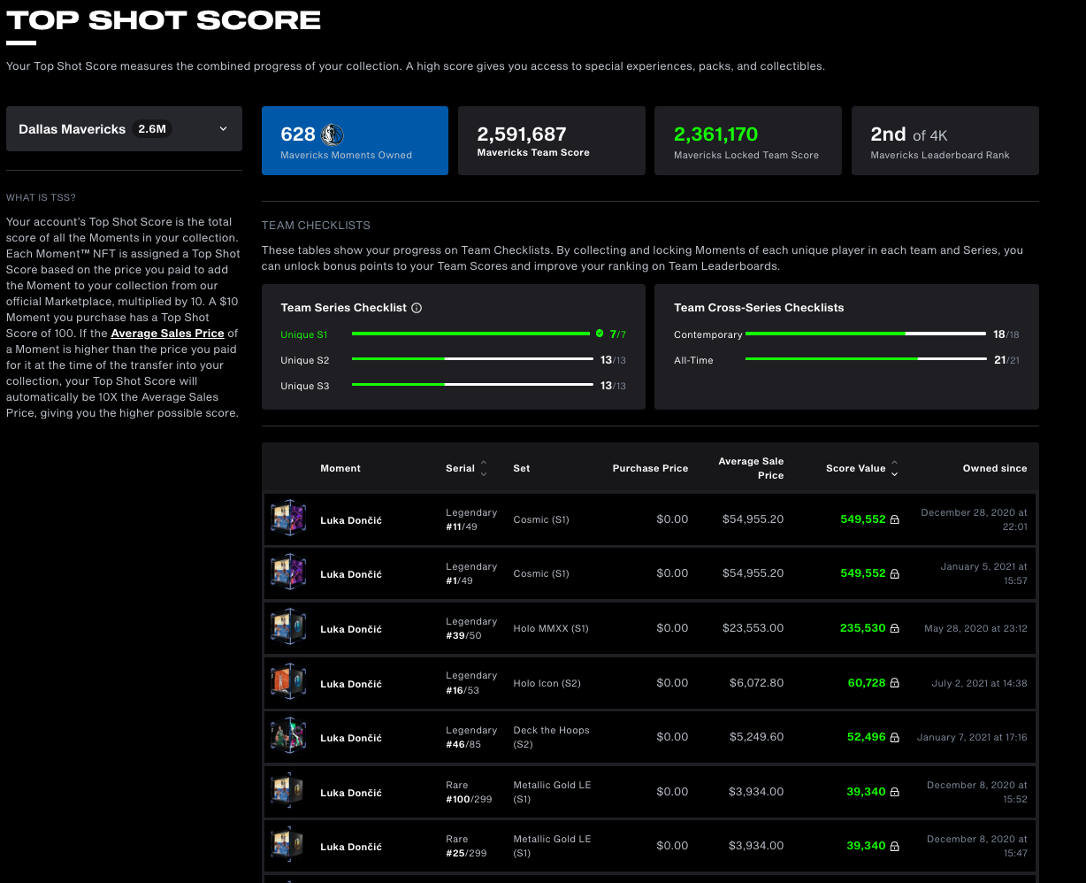Image resolution: width=1086 pixels, height=883 pixels.
Task: Open thumbnail of Cosmic #1/49 Luka Dončić moment
Action: [x=288, y=573]
